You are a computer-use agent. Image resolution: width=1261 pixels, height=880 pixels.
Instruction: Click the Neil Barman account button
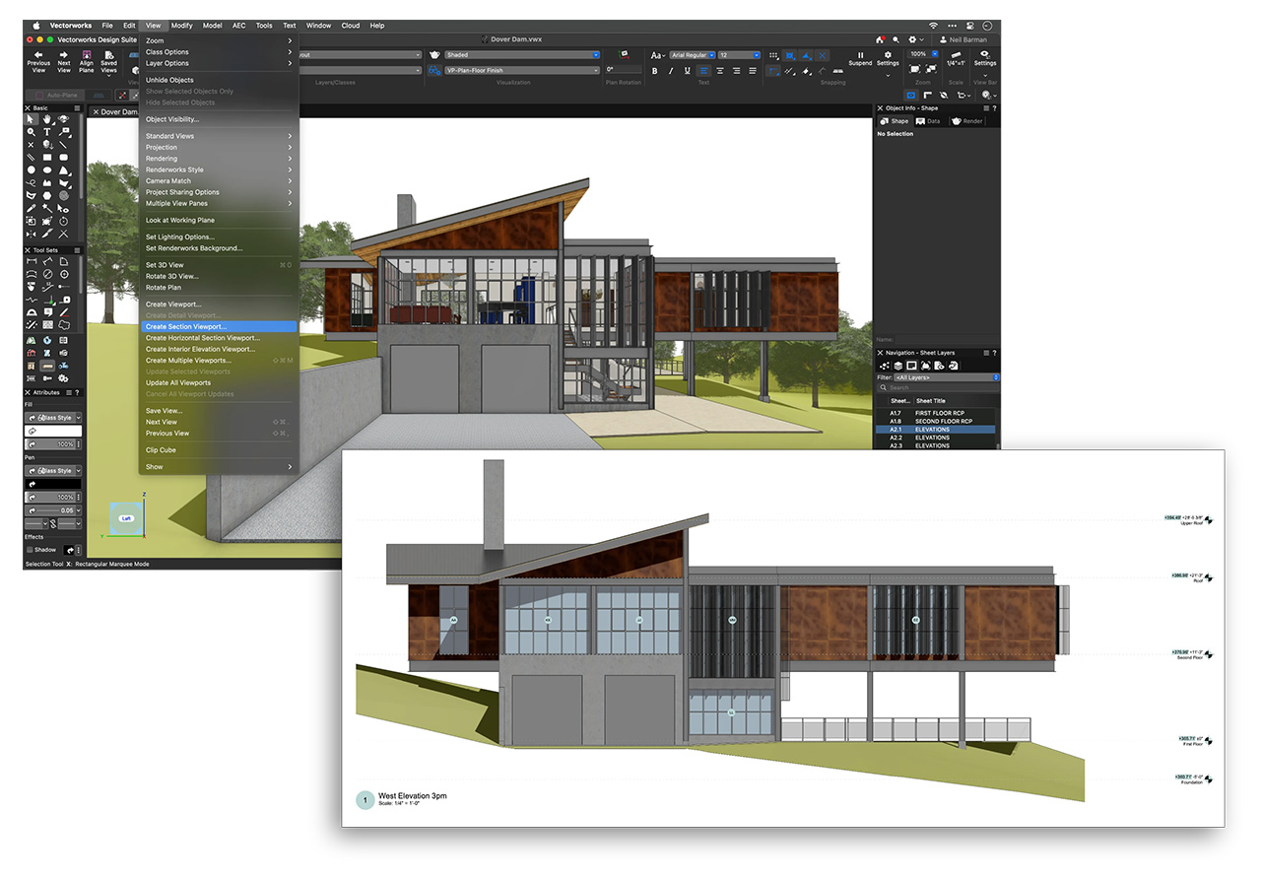[963, 39]
